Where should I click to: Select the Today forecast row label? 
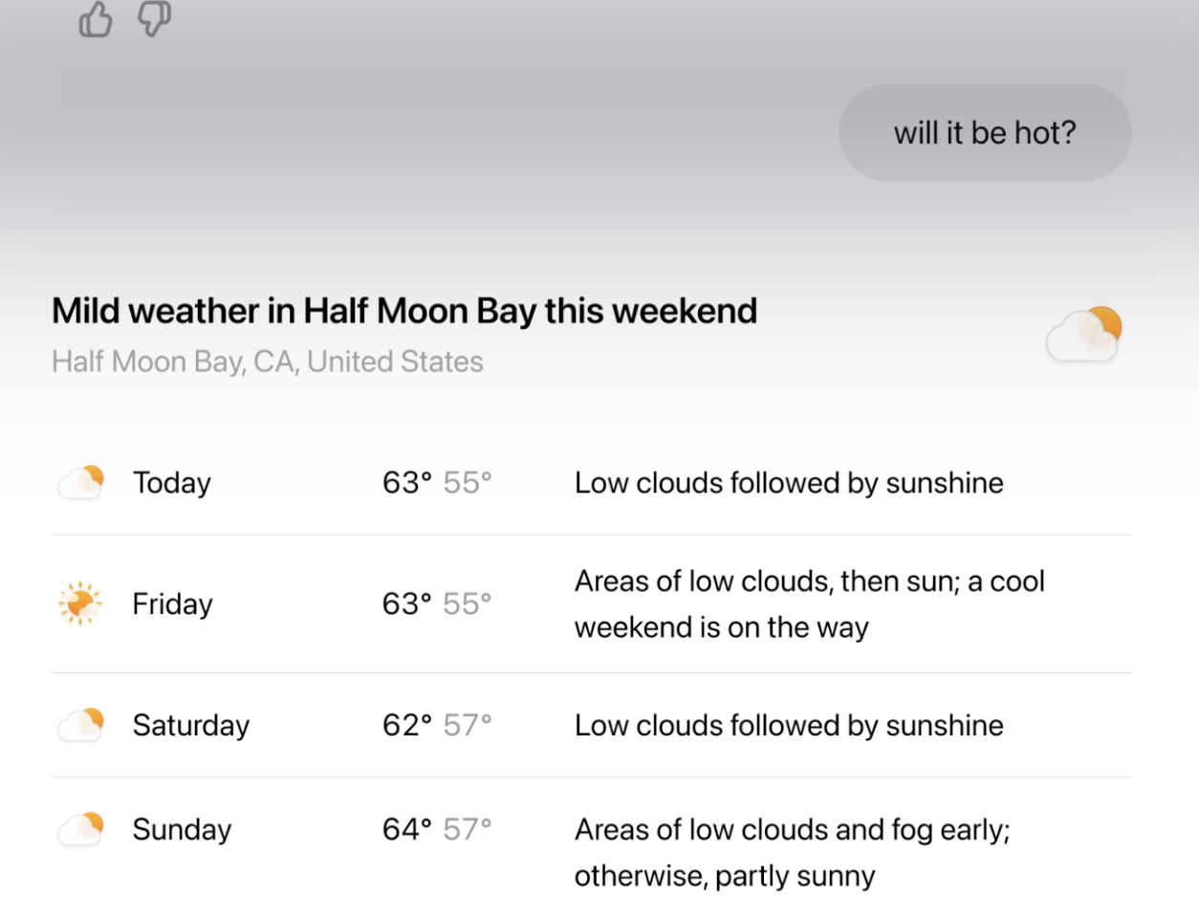click(172, 483)
